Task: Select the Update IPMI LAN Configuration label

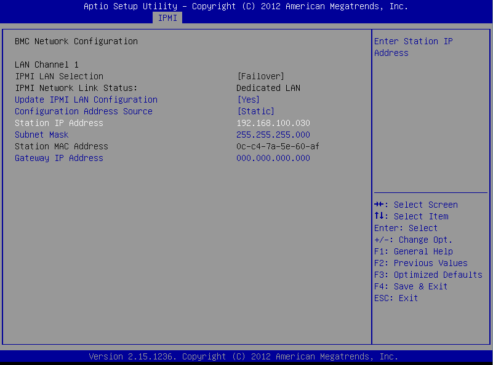Action: (x=86, y=100)
